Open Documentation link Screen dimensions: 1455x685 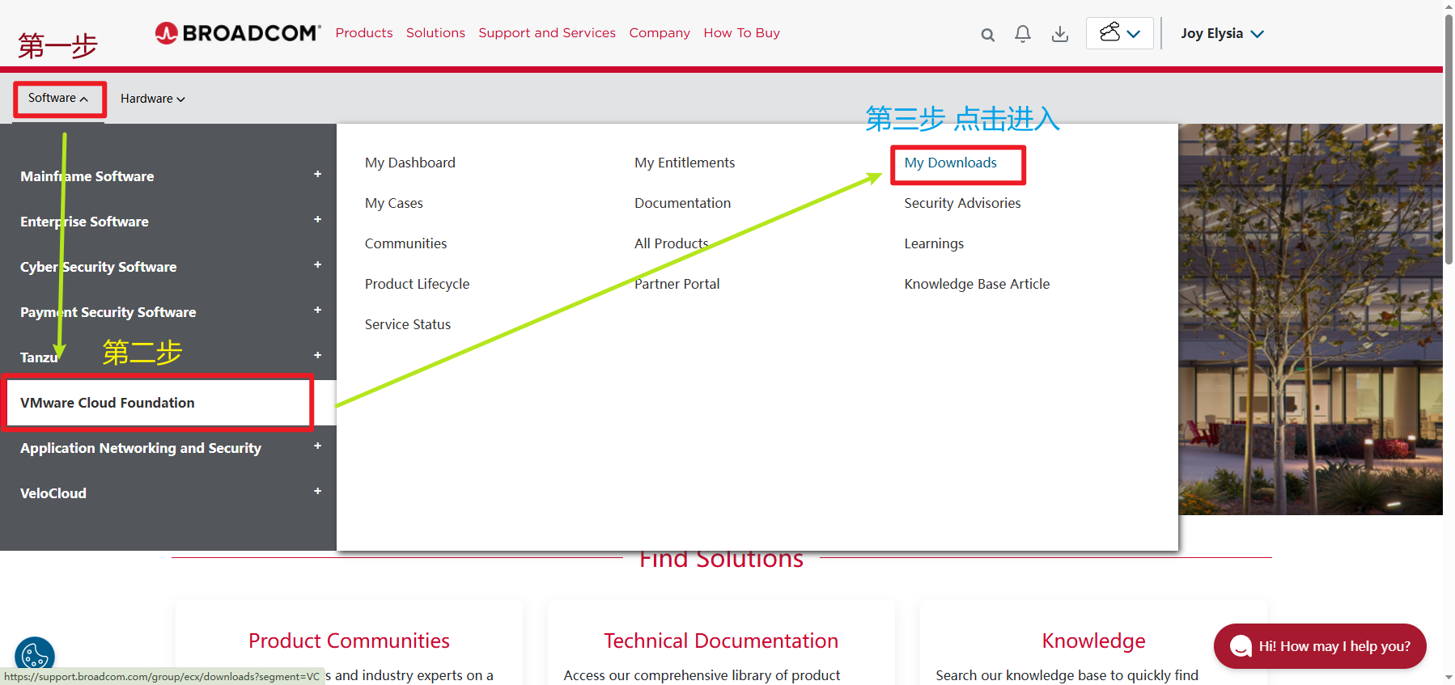(x=682, y=203)
